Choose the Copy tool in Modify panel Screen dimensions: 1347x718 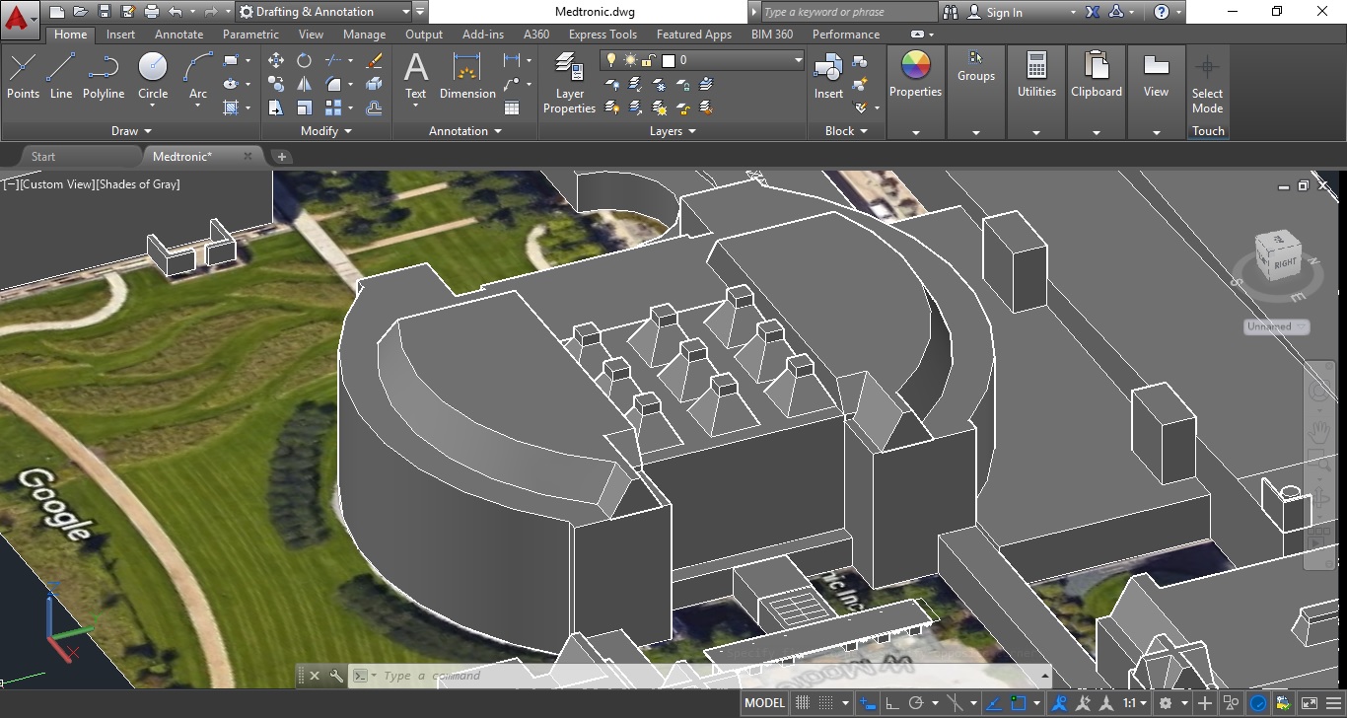(x=276, y=84)
